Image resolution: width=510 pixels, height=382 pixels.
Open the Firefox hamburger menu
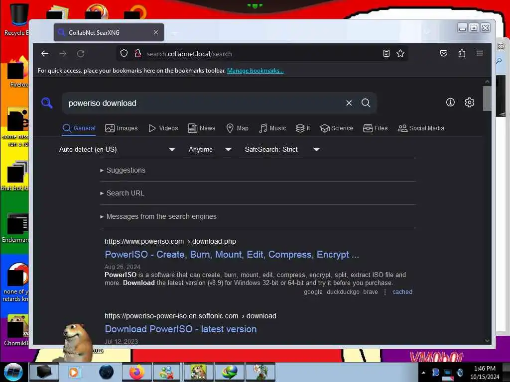(480, 53)
